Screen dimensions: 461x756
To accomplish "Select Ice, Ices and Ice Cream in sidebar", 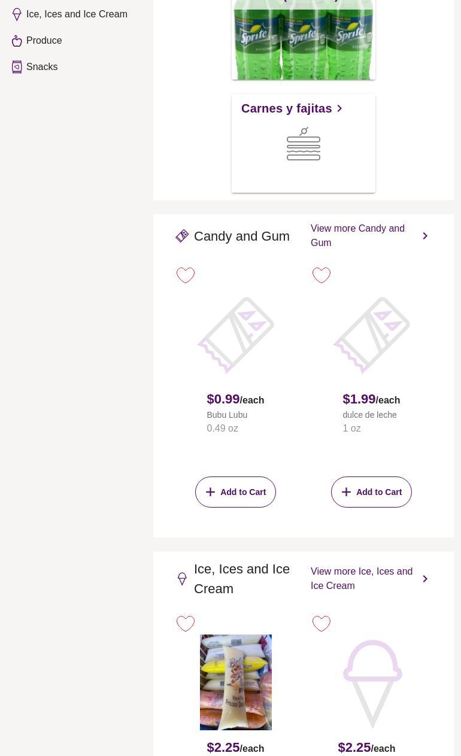I will (x=77, y=14).
